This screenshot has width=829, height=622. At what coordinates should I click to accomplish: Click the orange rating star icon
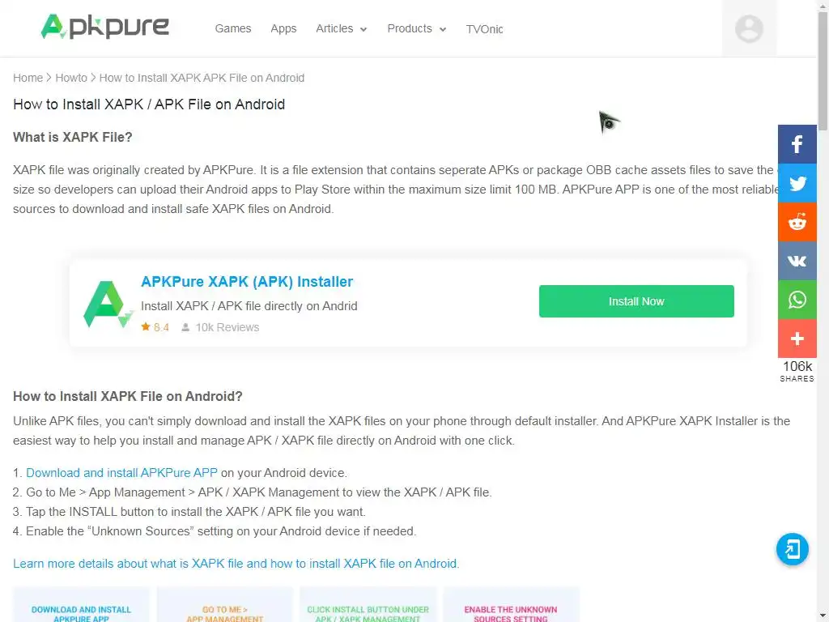[146, 327]
